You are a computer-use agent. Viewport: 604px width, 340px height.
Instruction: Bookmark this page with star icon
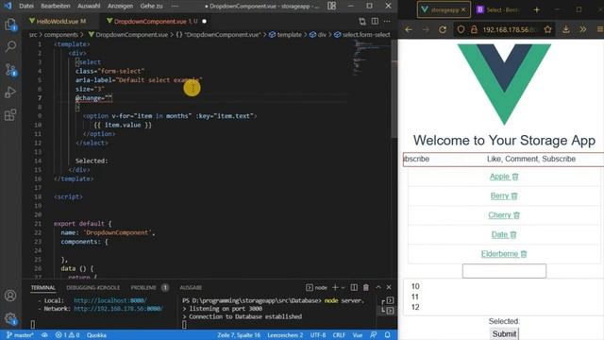(547, 29)
